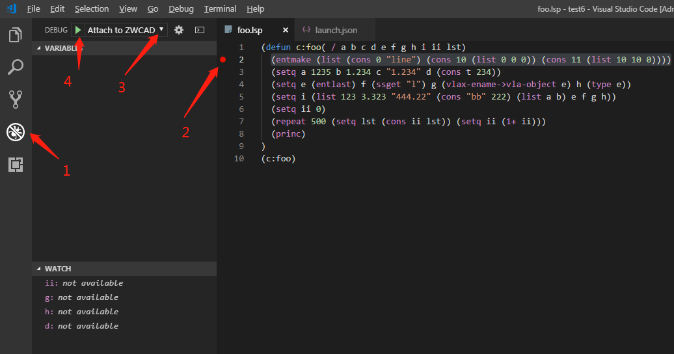Switch to the launch.json tab
This screenshot has height=354, width=674.
[336, 30]
